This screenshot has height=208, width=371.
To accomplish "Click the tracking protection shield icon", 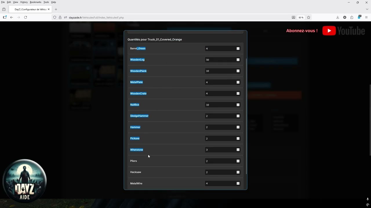I will (54, 17).
